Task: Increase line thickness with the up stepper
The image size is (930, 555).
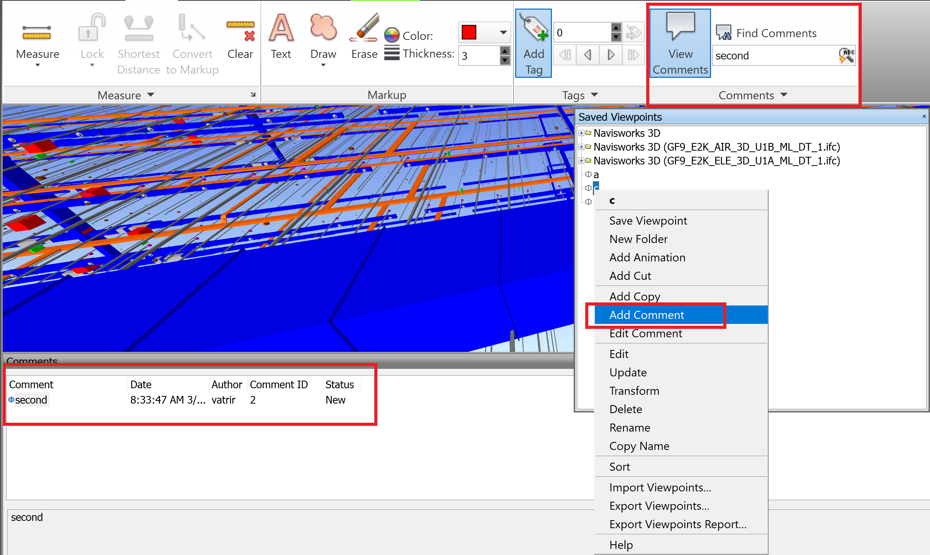Action: coord(505,51)
